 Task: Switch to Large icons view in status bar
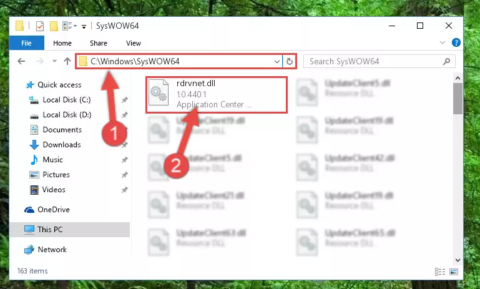[x=454, y=272]
